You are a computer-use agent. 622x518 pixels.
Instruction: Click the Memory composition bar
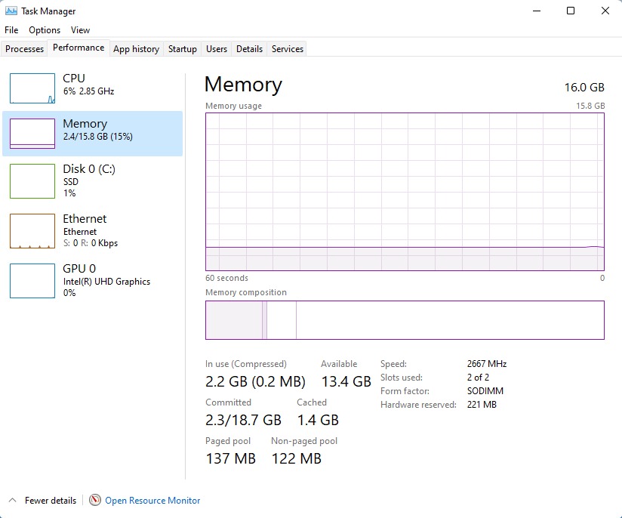[405, 320]
